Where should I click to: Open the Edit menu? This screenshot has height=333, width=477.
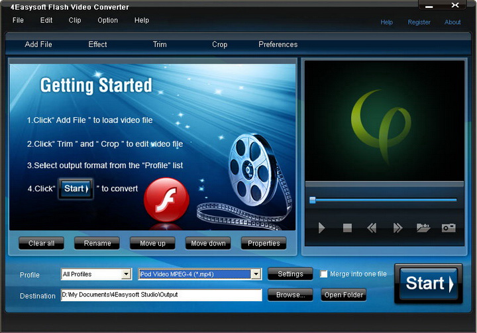coord(46,21)
